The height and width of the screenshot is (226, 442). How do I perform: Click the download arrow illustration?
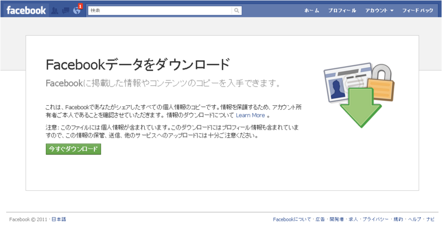pyautogui.click(x=361, y=107)
